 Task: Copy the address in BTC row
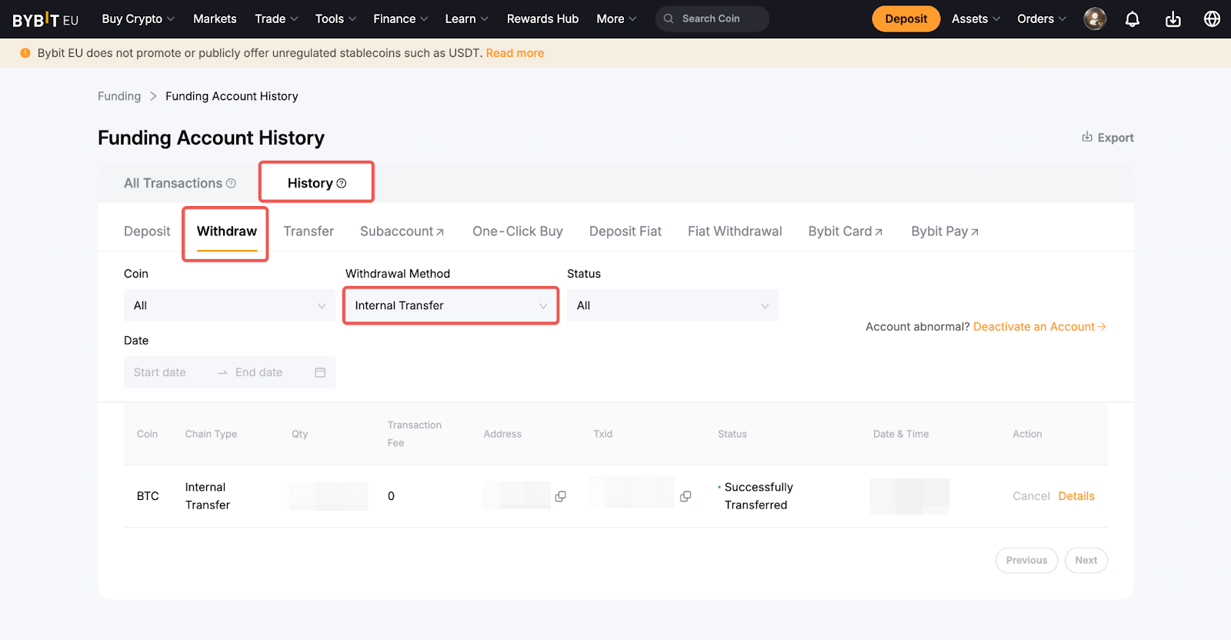pyautogui.click(x=560, y=496)
